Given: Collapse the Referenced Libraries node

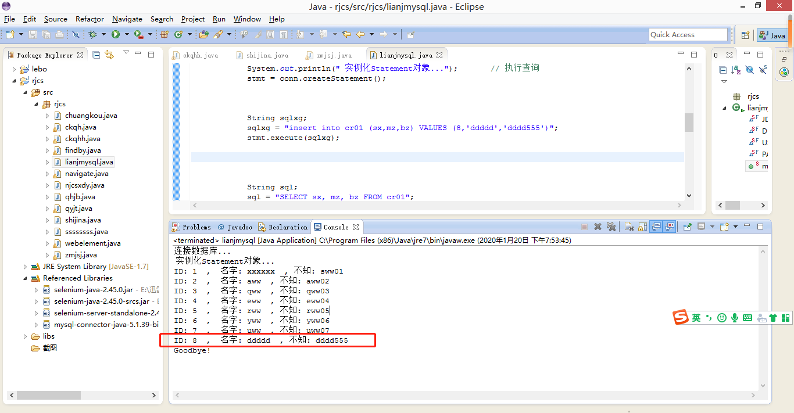Looking at the screenshot, I should click(x=25, y=278).
